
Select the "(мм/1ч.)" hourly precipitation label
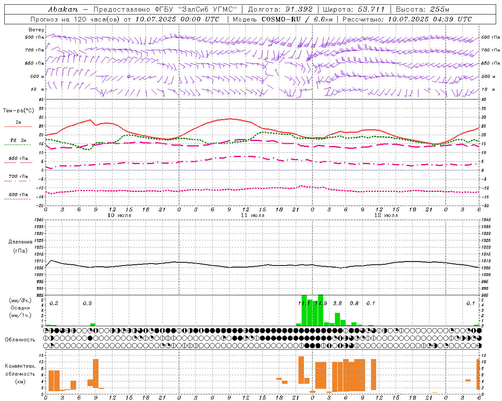click(20, 315)
